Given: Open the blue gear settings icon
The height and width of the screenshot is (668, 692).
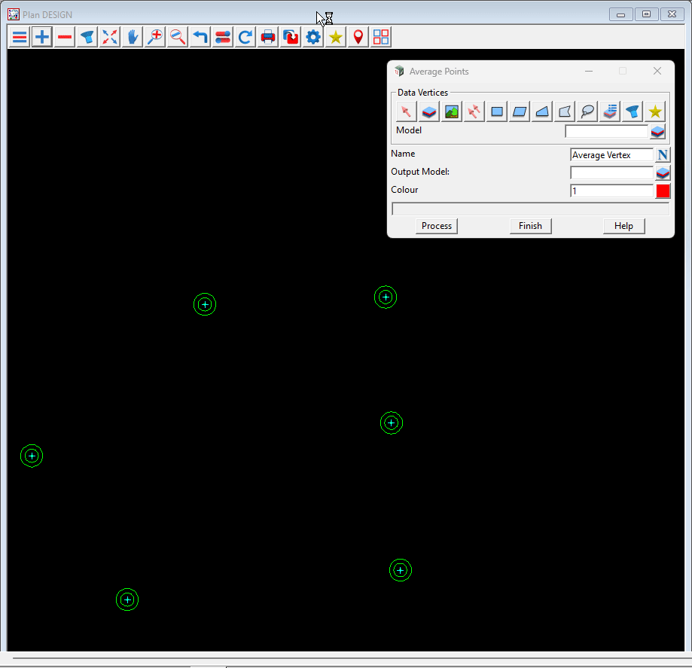Looking at the screenshot, I should pyautogui.click(x=313, y=37).
